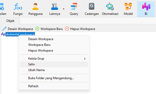Click the Workspace Baru toolbar label
Viewport: 156px width, 94px height.
(x=51, y=29)
